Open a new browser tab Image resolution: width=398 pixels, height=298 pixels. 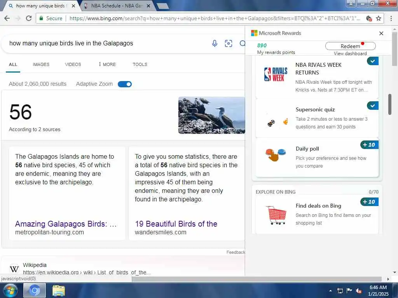point(163,6)
